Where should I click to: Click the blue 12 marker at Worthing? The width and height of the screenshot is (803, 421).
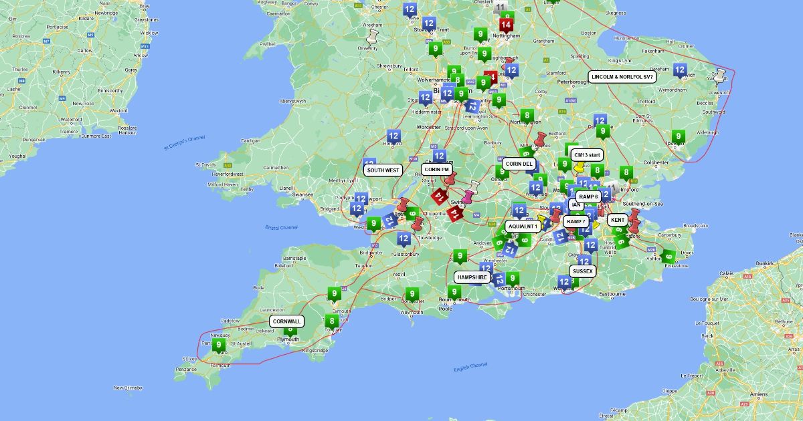pyautogui.click(x=565, y=283)
